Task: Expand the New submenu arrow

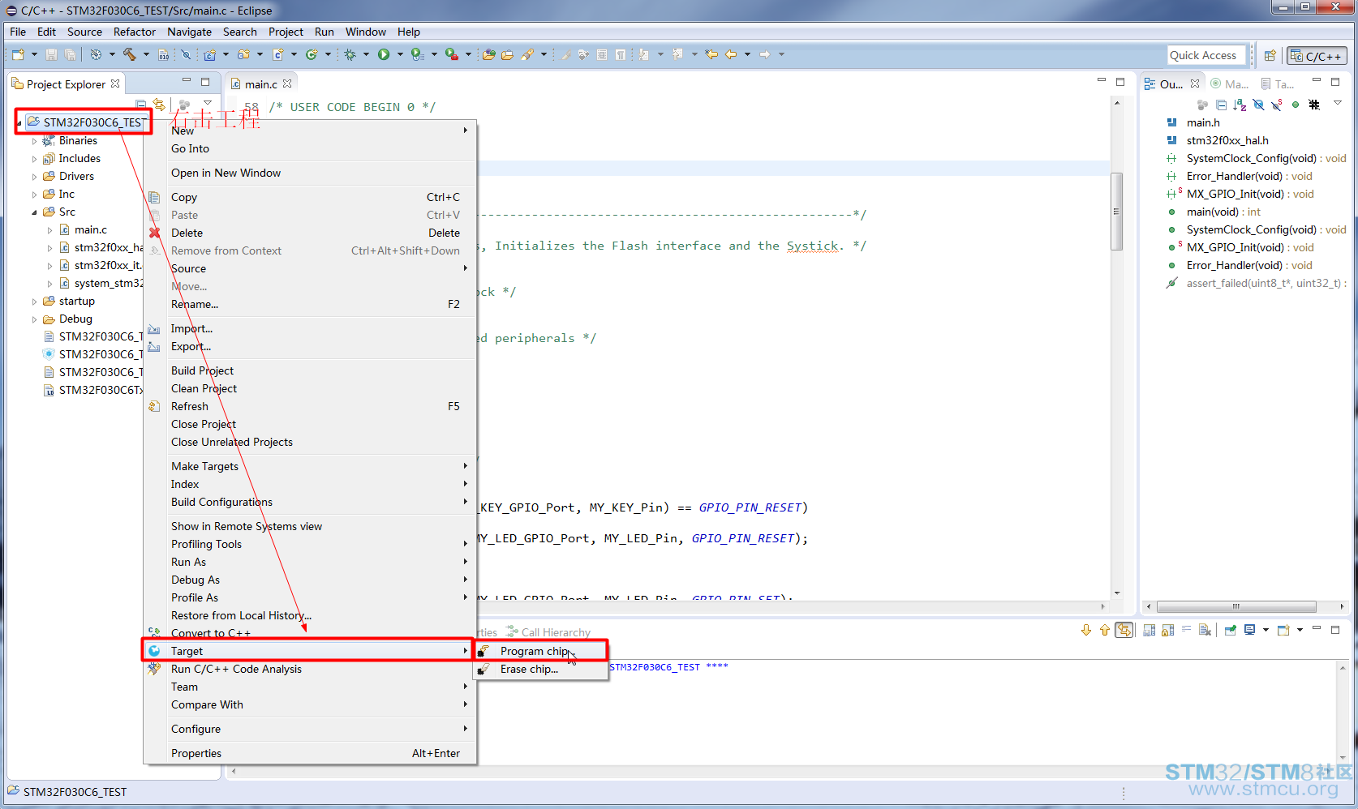Action: pyautogui.click(x=466, y=131)
